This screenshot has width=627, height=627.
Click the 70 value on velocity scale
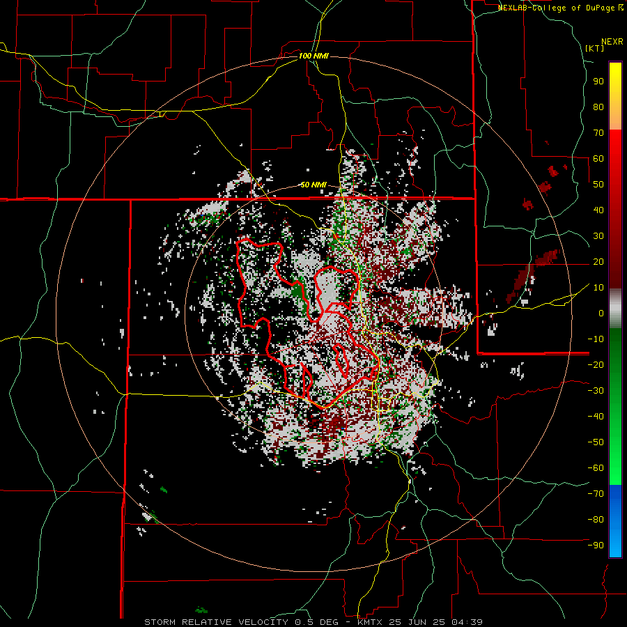(598, 133)
